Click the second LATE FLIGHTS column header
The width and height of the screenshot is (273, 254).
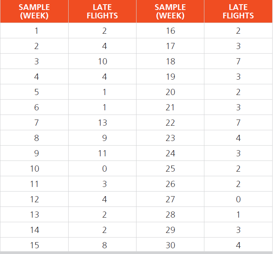click(x=238, y=11)
